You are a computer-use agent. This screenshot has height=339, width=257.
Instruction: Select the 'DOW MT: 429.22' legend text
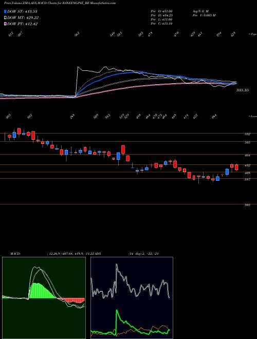pos(23,18)
